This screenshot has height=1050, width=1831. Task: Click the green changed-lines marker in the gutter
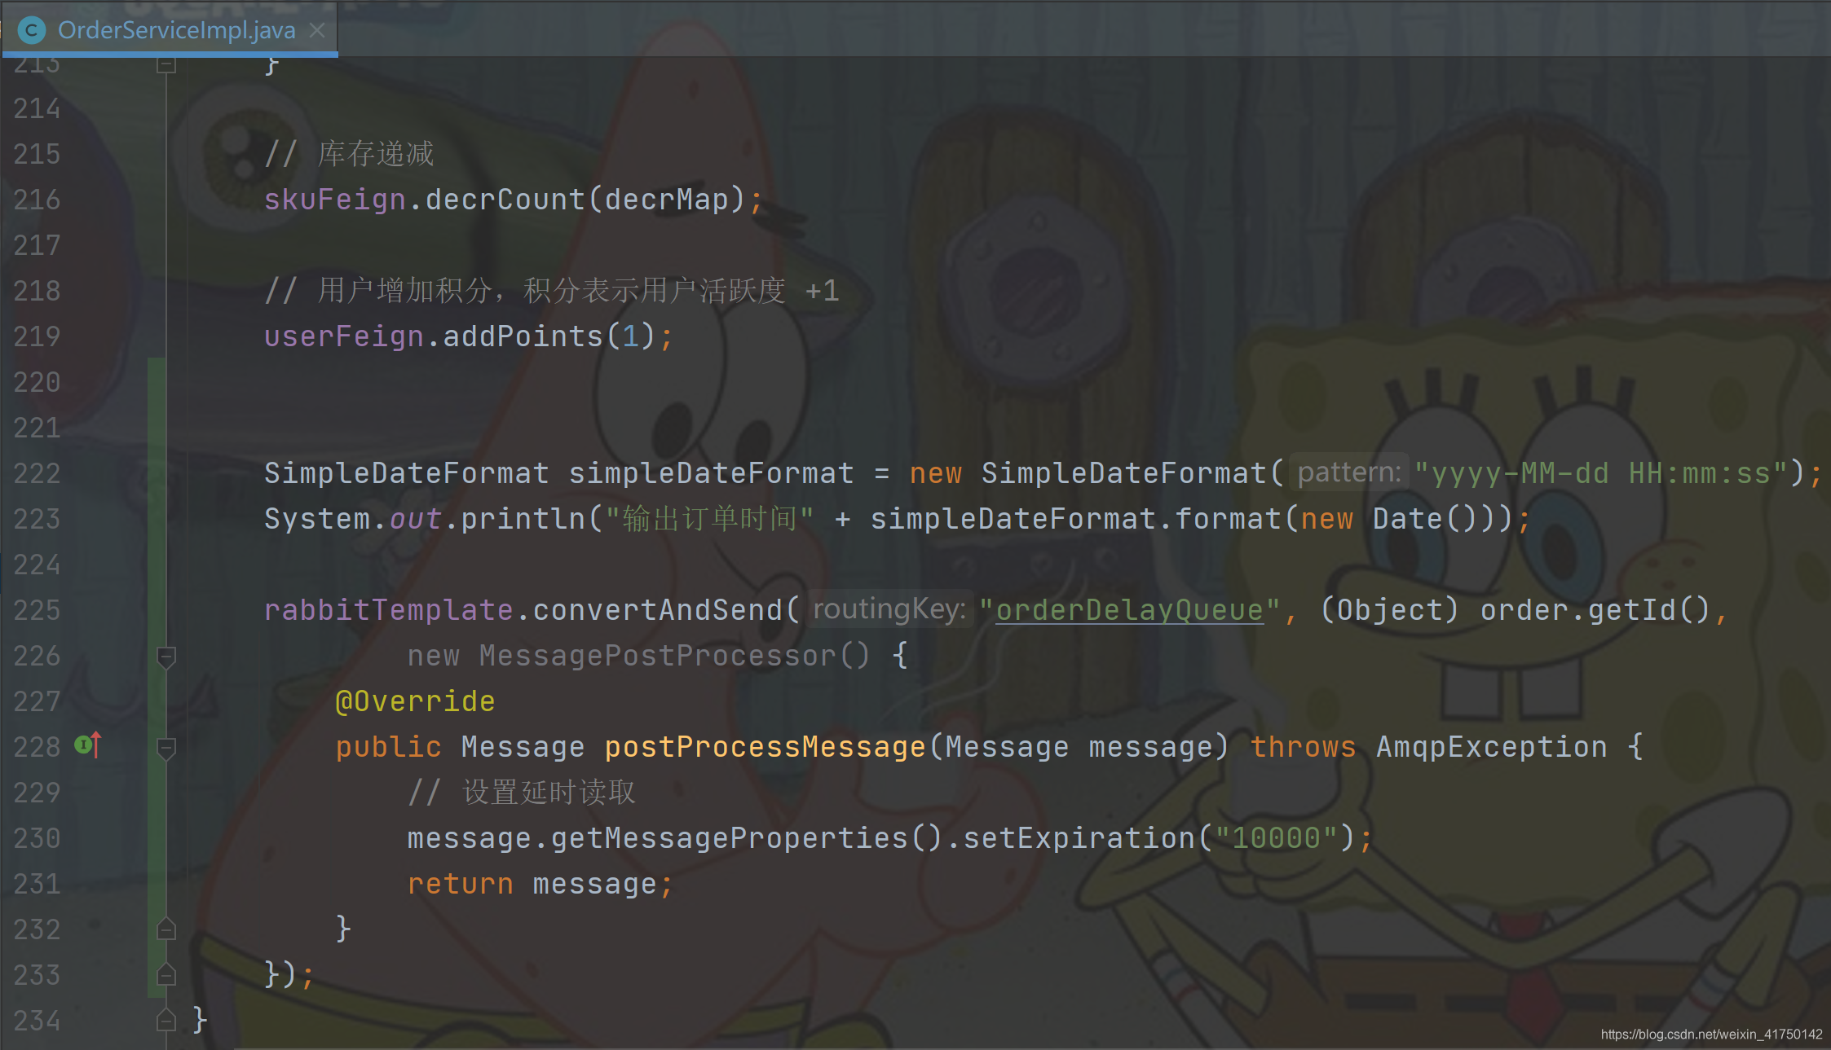click(157, 677)
